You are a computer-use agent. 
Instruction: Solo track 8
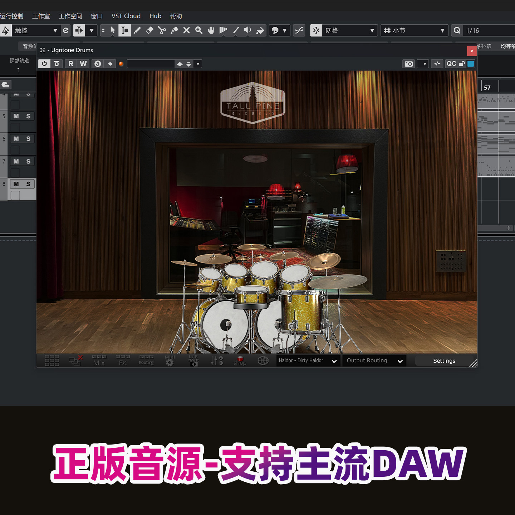click(x=28, y=184)
